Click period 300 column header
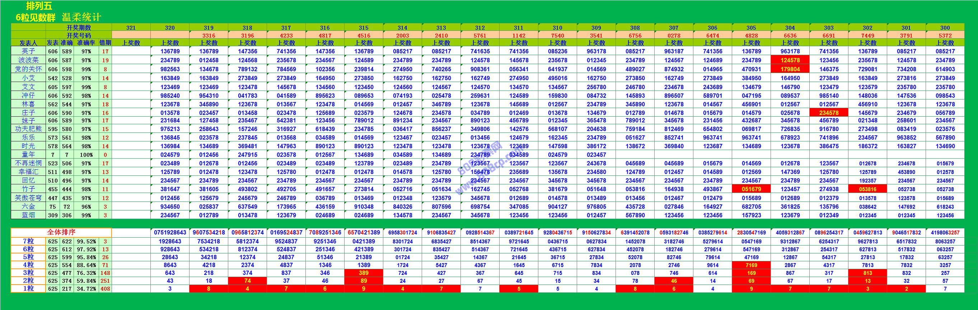978x310 pixels. click(x=945, y=28)
